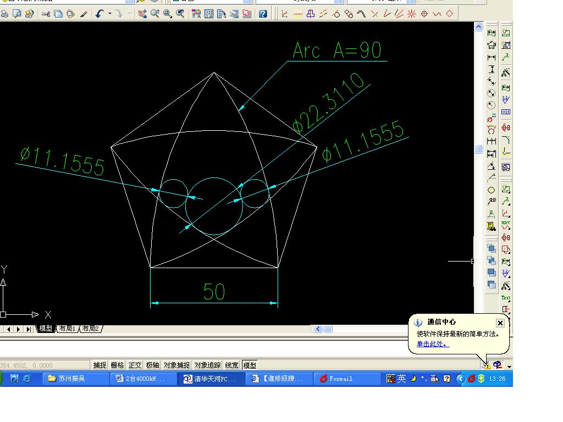Image resolution: width=563 pixels, height=422 pixels.
Task: Click the green Text tool icon
Action: [506, 298]
